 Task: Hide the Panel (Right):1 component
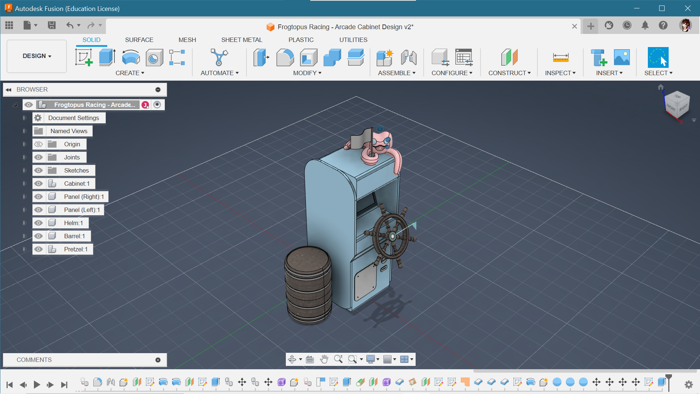pyautogui.click(x=38, y=197)
